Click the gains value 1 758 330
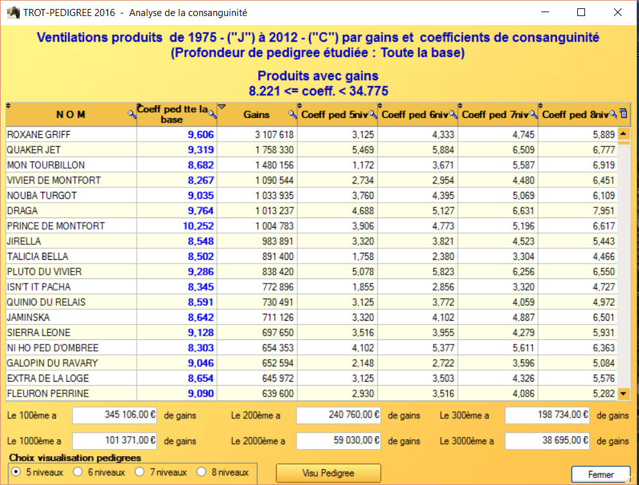Image resolution: width=639 pixels, height=485 pixels. 274,150
